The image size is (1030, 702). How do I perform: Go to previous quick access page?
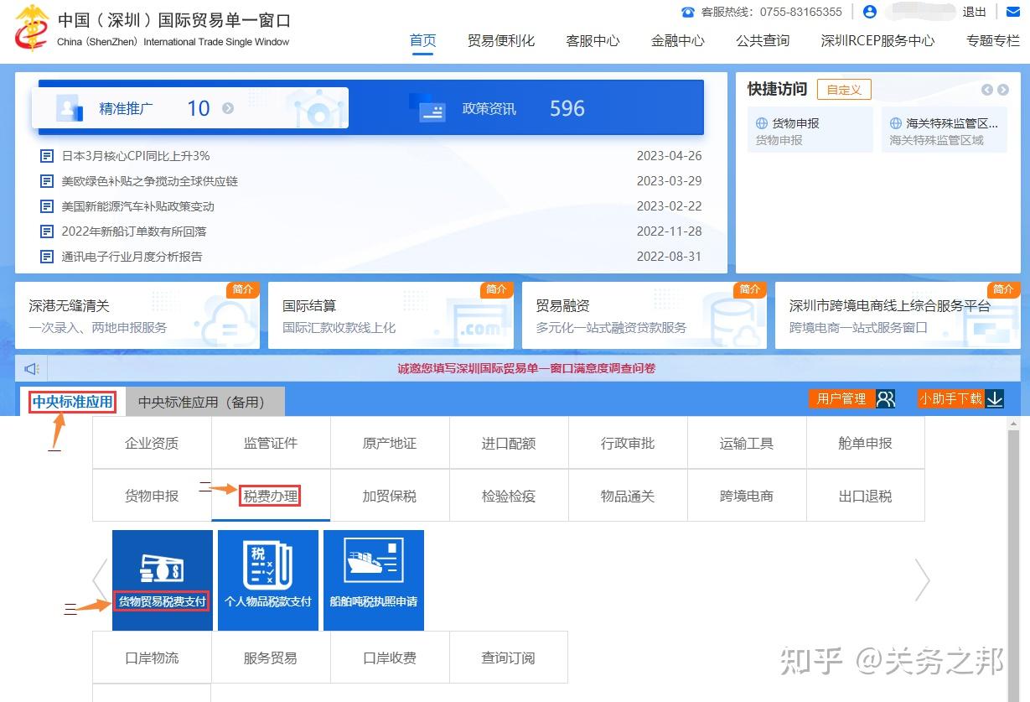pyautogui.click(x=987, y=90)
